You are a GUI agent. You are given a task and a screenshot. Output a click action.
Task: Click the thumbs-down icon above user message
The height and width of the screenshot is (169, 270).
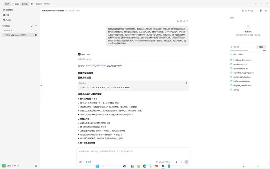click(181, 21)
